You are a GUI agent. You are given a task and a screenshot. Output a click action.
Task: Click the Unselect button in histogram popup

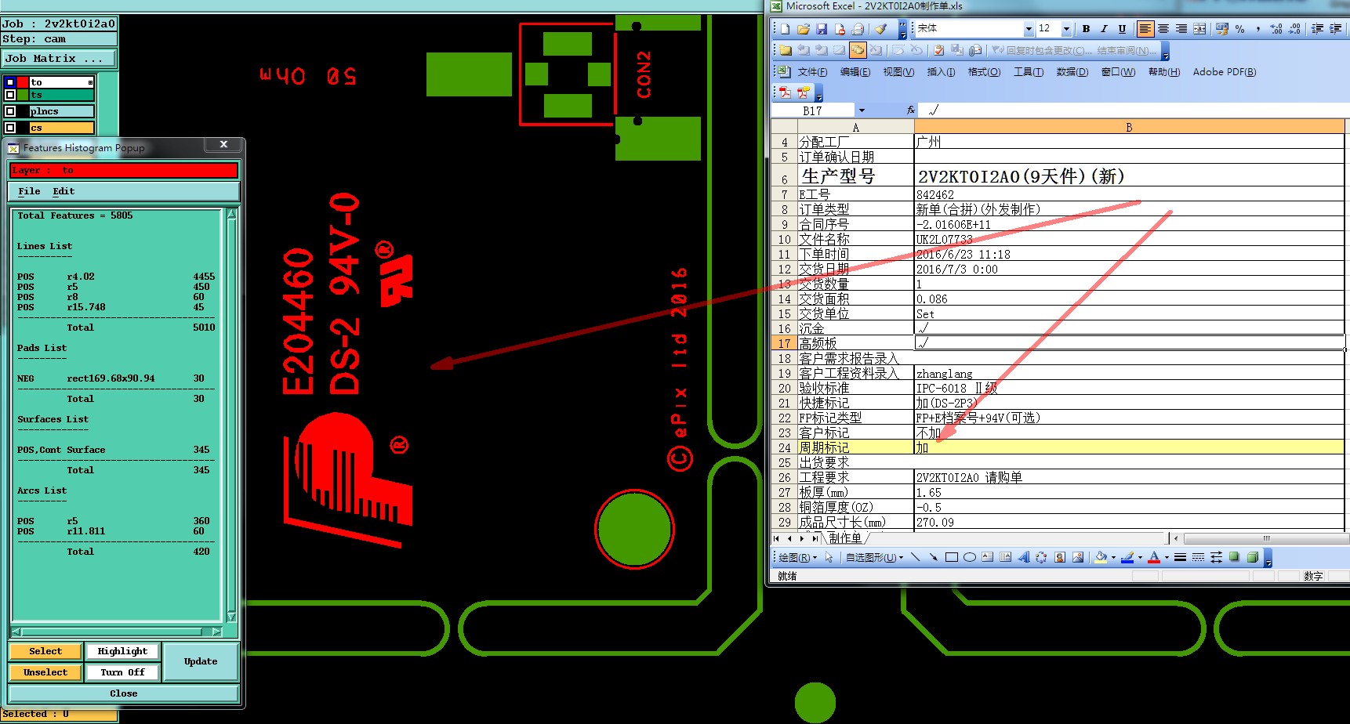[45, 672]
